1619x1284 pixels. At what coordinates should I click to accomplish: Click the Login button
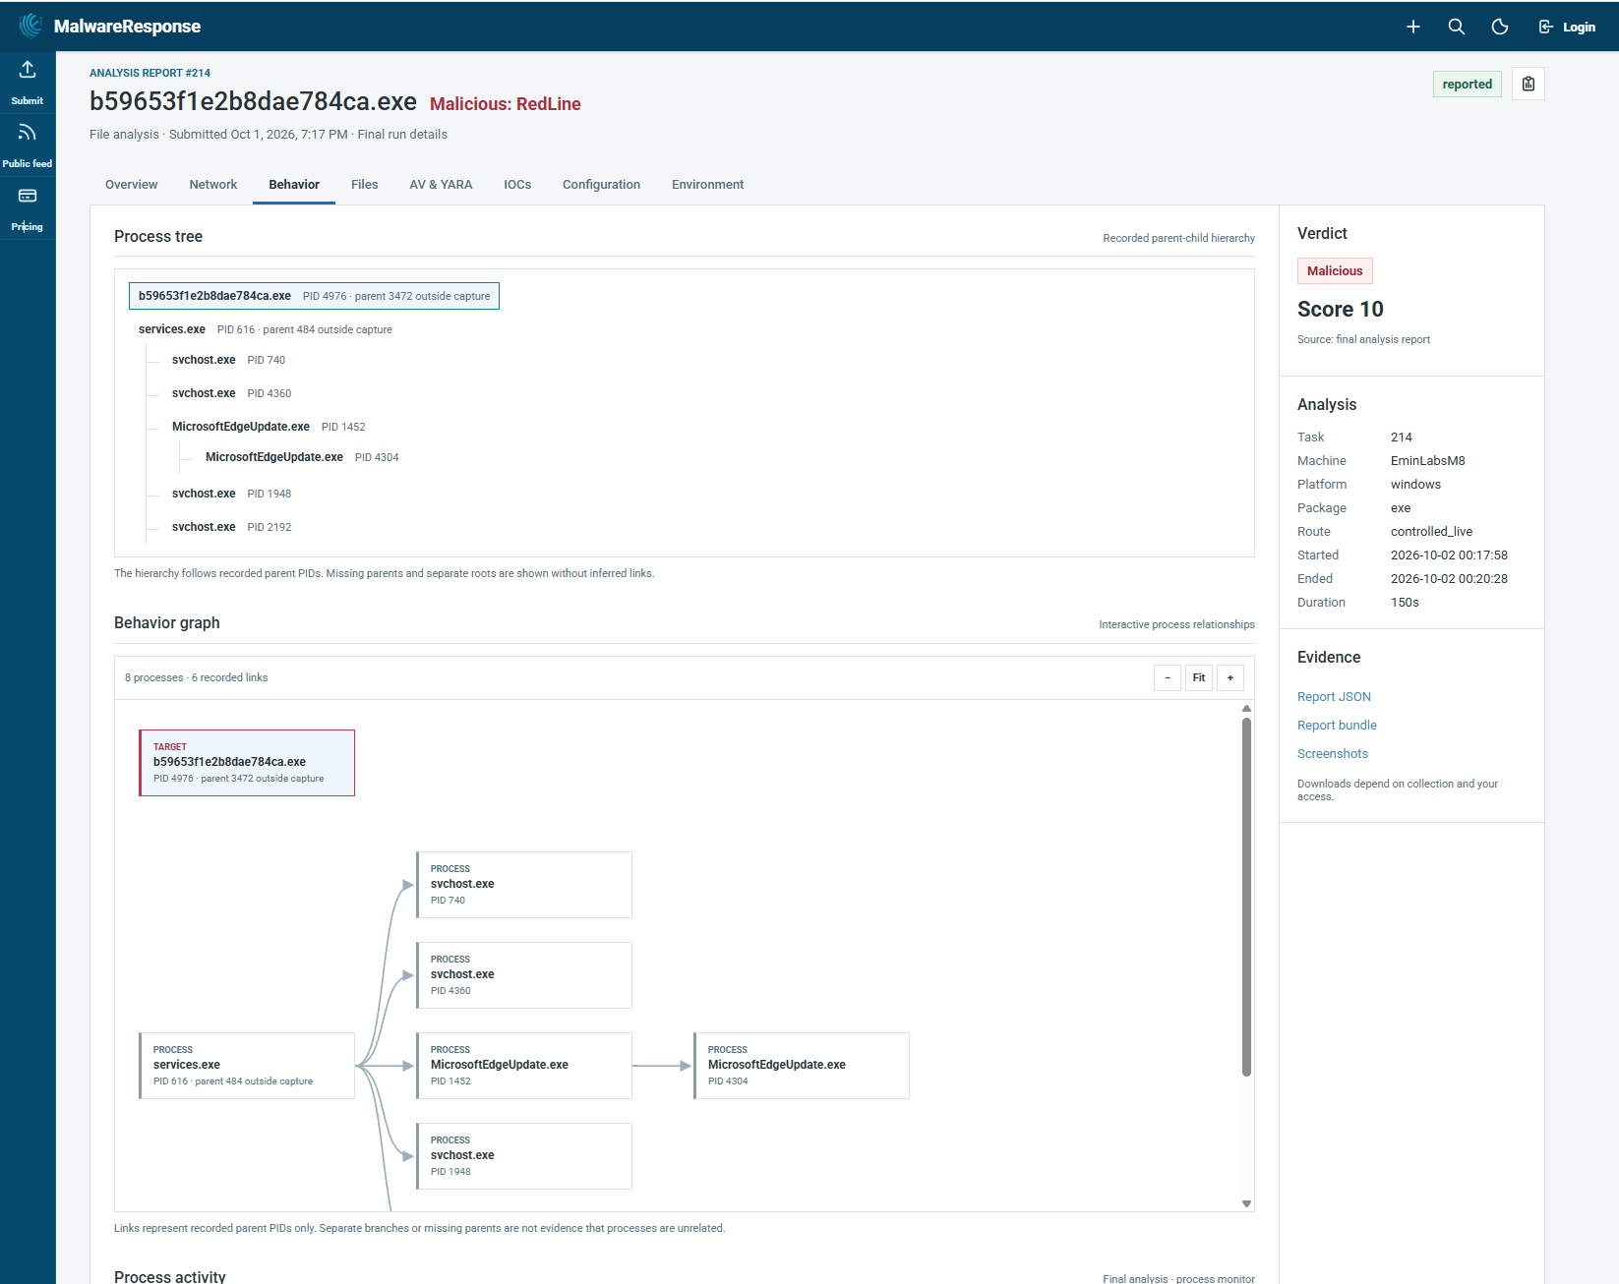(1568, 27)
